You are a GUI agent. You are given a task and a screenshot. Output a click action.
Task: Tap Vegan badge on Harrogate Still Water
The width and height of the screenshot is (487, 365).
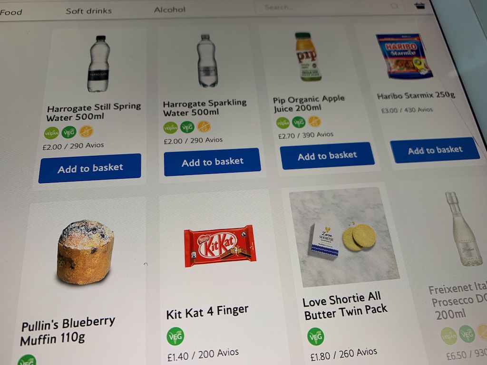[x=51, y=133]
